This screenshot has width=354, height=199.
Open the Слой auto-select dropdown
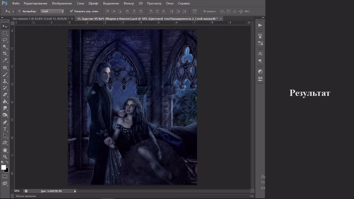[52, 11]
